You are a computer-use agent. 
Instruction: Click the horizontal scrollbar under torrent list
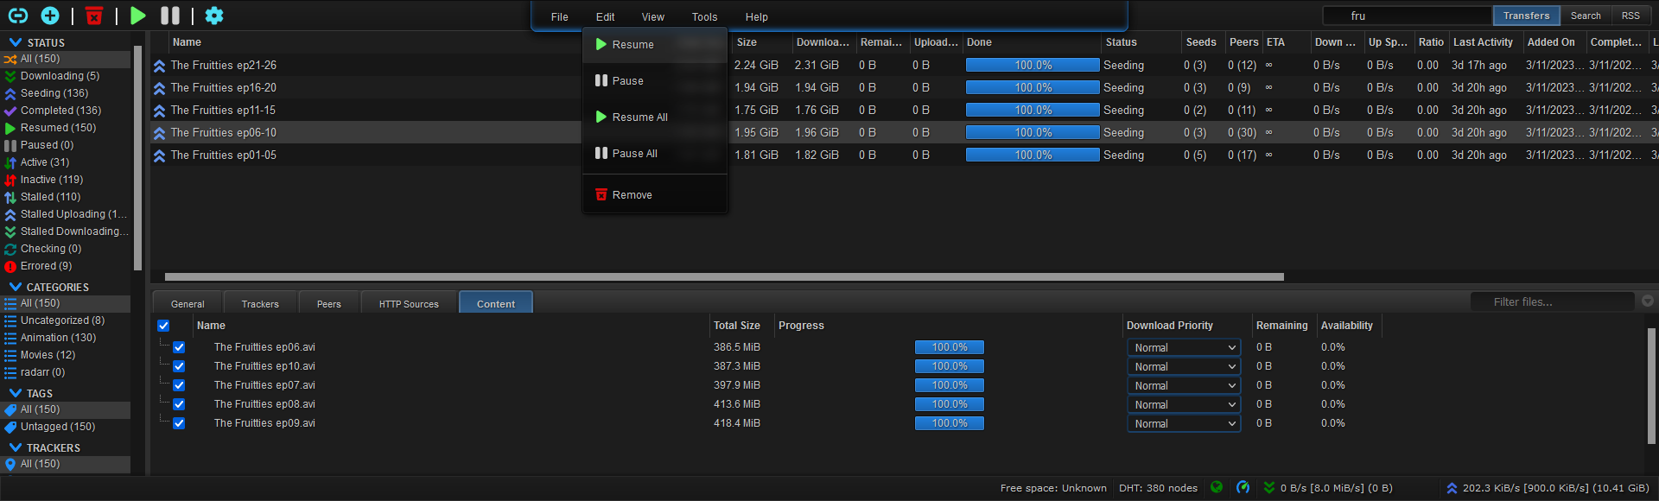(724, 277)
